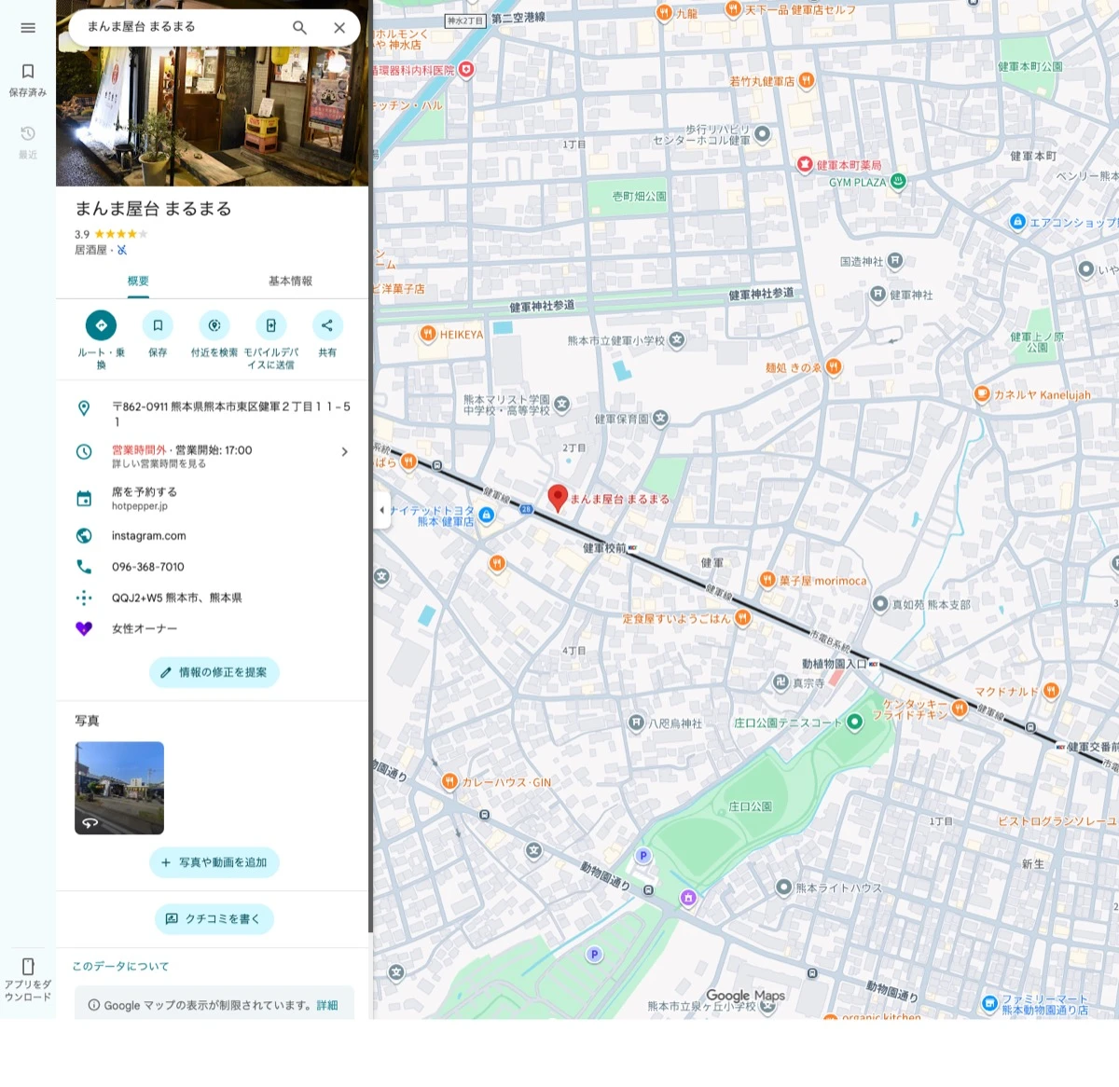
Task: Clear the search with the X icon
Action: (339, 27)
